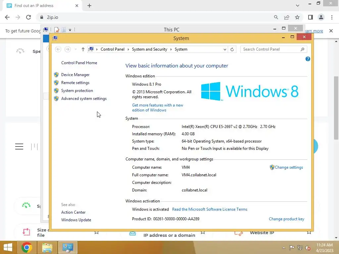The width and height of the screenshot is (339, 254).
Task: Click Get more features with a new edition link
Action: click(158, 107)
